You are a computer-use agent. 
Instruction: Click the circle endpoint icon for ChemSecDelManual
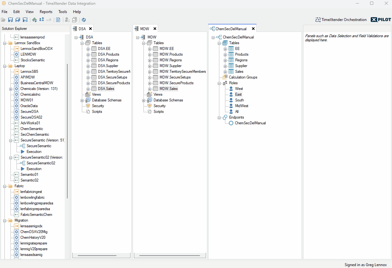[x=231, y=123]
